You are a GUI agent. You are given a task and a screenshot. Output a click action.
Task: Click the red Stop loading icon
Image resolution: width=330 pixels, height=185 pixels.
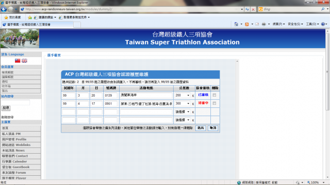tap(253, 9)
